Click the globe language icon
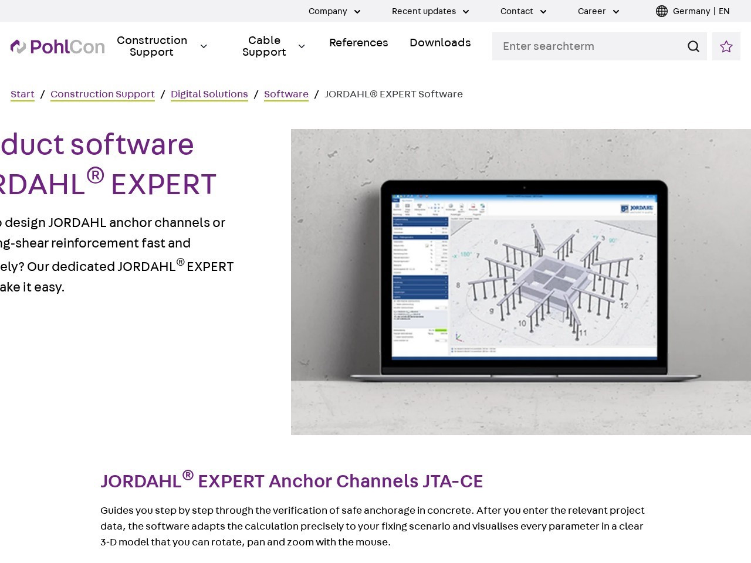This screenshot has width=751, height=563. [x=662, y=11]
